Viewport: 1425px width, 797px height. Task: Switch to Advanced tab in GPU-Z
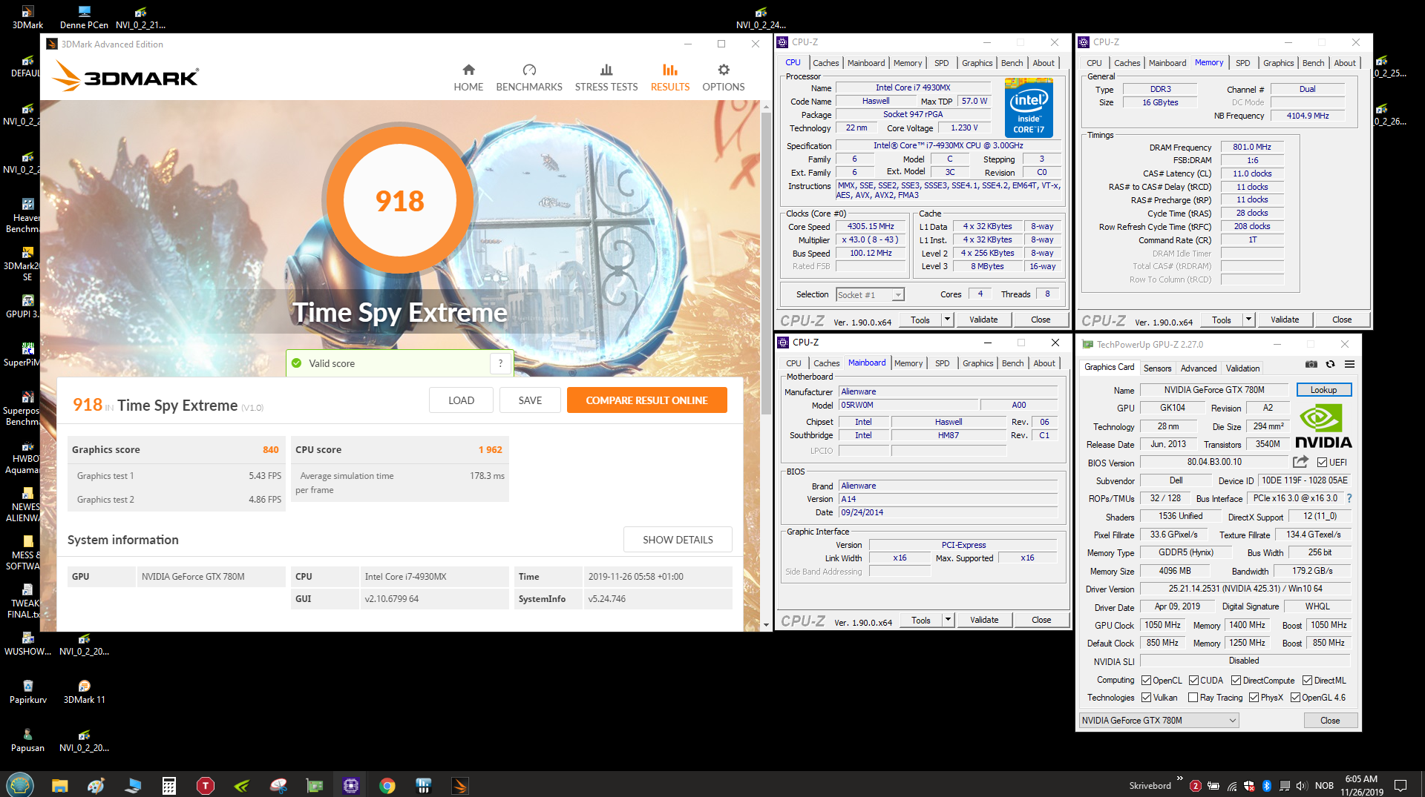pos(1198,368)
